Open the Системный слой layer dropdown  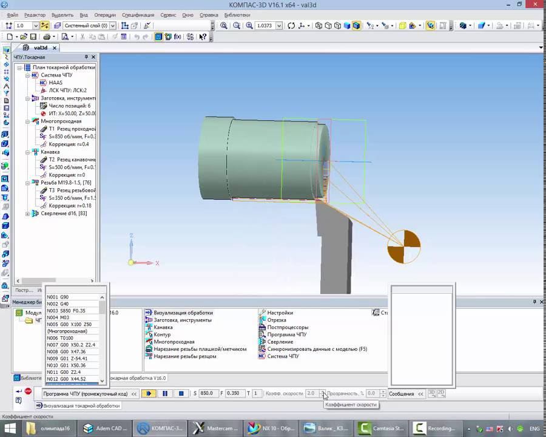click(x=113, y=25)
